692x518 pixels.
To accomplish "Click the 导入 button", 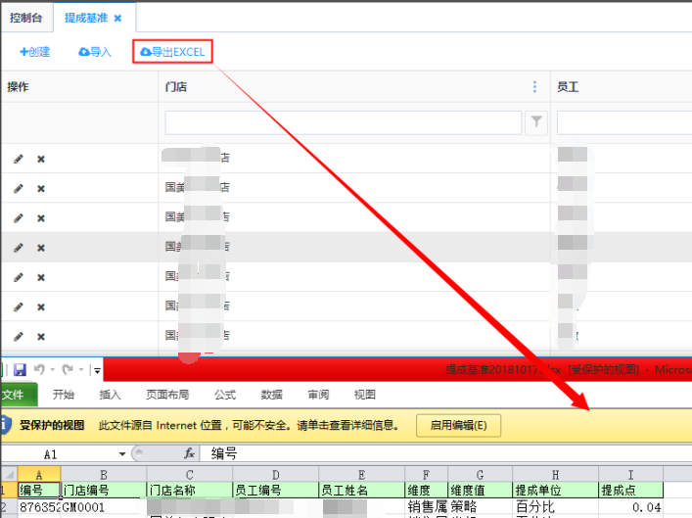I will coord(95,52).
